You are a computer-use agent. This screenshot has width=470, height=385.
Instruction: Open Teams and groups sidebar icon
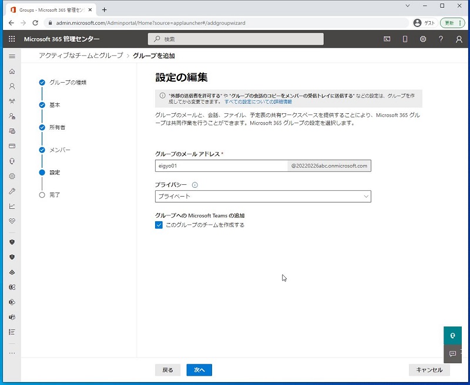pos(12,101)
